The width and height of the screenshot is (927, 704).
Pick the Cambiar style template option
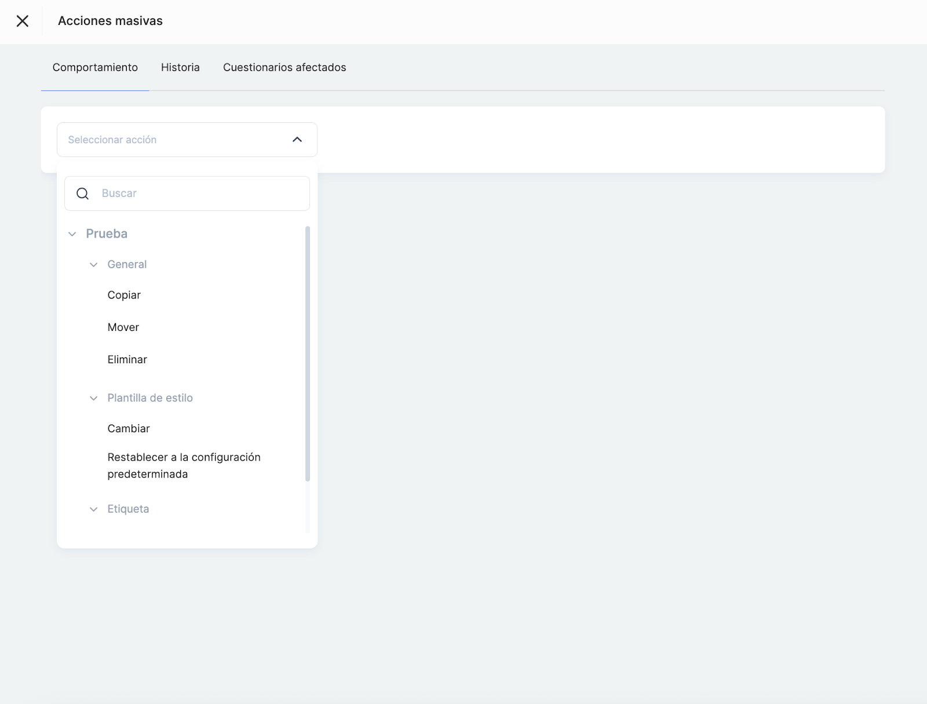coord(129,429)
